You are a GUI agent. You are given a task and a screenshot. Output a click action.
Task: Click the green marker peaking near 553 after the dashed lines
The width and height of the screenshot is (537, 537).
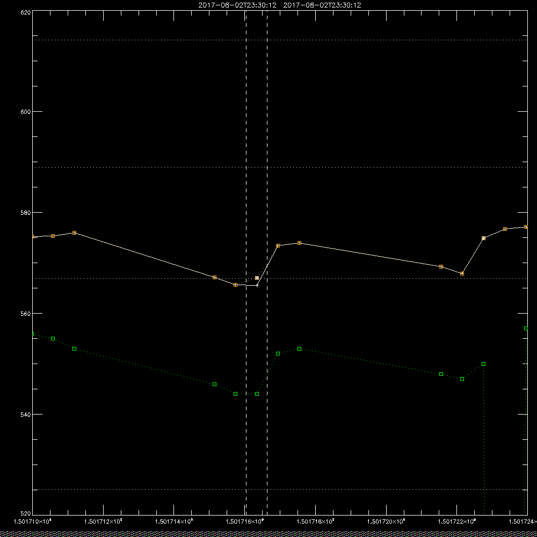coord(299,349)
